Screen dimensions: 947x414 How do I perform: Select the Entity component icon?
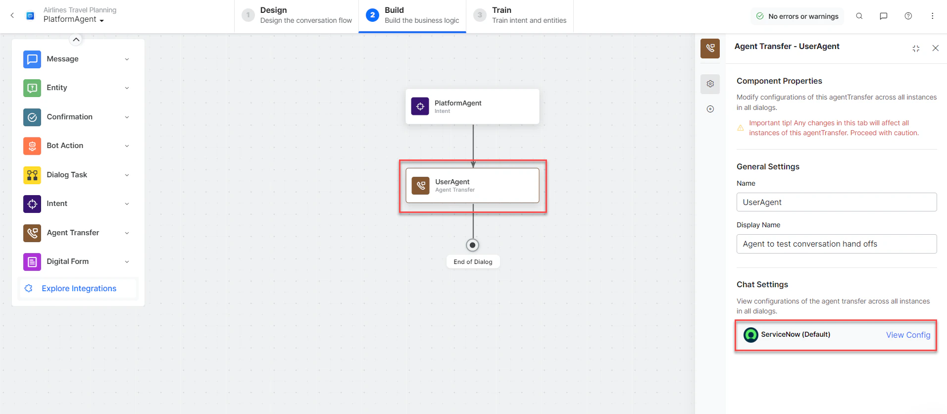pos(32,88)
